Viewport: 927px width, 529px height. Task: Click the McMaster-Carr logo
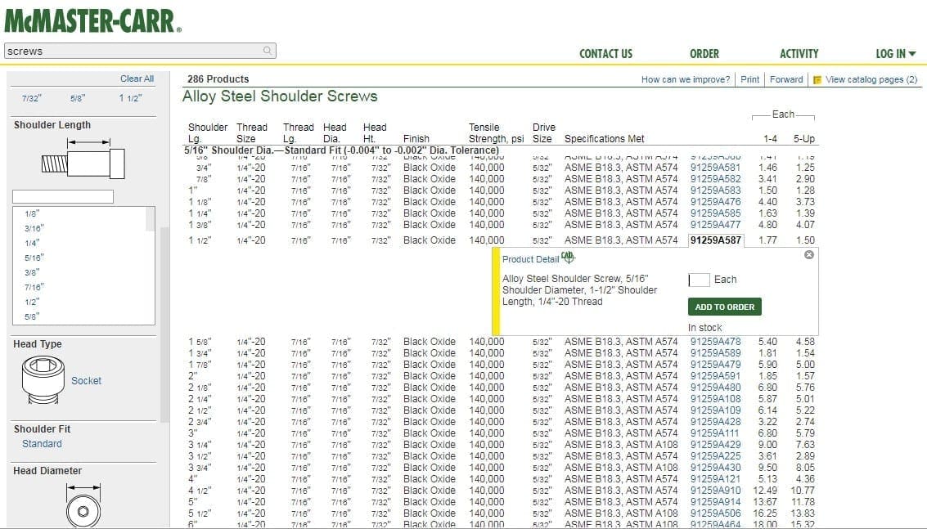(92, 20)
